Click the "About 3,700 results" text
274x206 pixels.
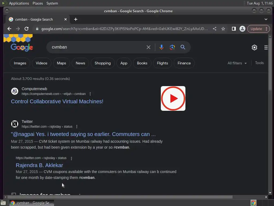point(40,79)
